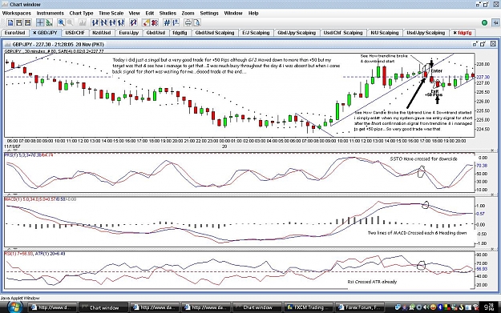Open the Time Scale menu
This screenshot has width=501, height=313.
pos(111,13)
